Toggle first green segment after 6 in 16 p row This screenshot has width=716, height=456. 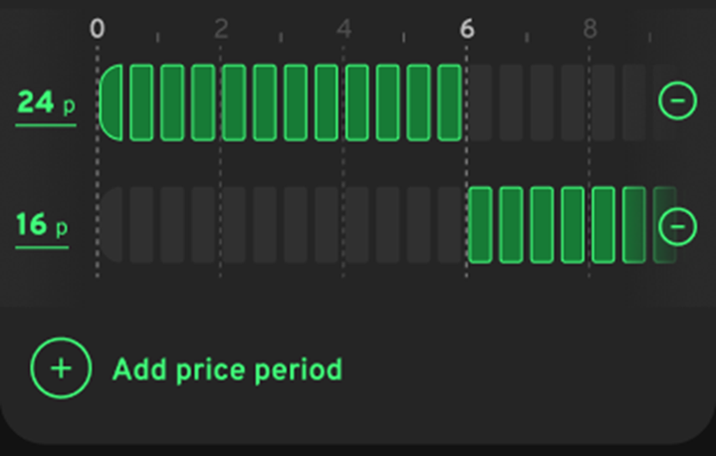pyautogui.click(x=480, y=225)
